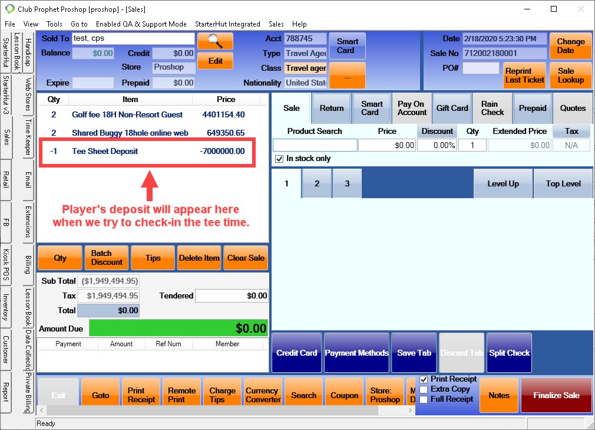
Task: Open the Quotes tab
Action: [573, 109]
